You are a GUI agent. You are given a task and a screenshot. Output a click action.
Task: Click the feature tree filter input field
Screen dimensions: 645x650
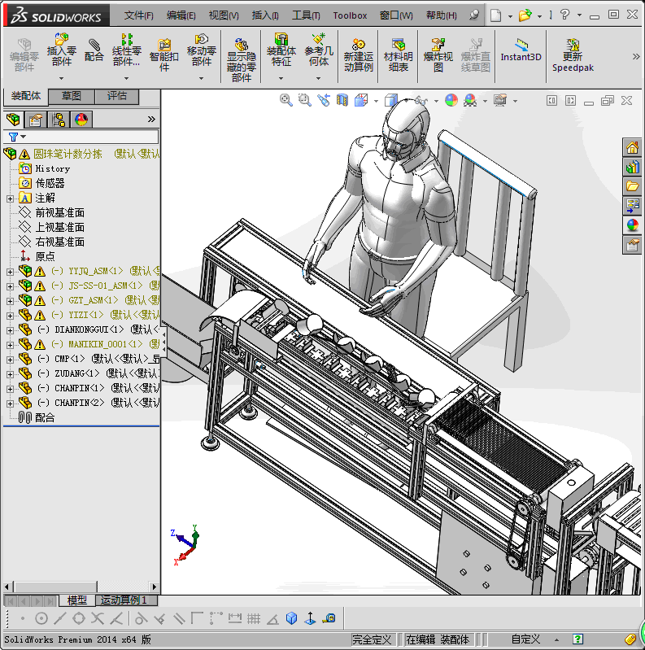click(x=81, y=137)
